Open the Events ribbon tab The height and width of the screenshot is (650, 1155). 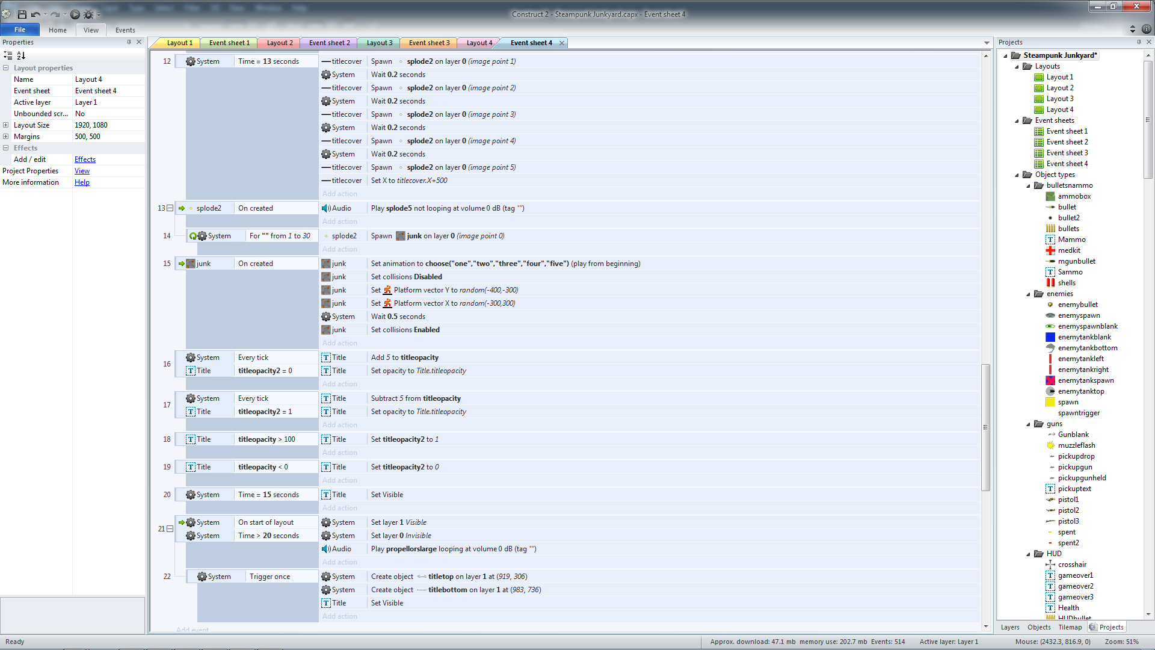coord(125,30)
